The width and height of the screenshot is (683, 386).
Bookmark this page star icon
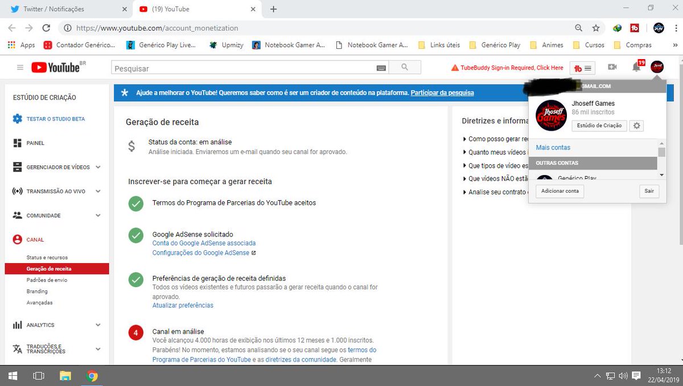[596, 28]
